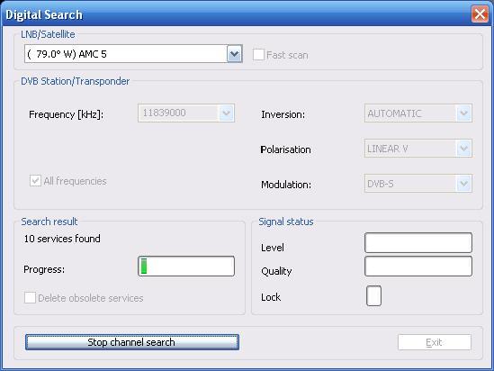The image size is (494, 371).
Task: Toggle the All frequencies checkbox
Action: [x=35, y=181]
